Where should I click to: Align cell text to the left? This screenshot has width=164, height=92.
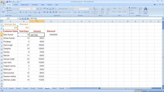tap(45, 12)
